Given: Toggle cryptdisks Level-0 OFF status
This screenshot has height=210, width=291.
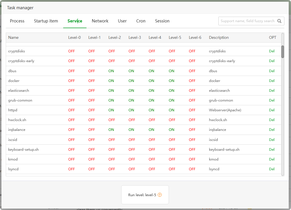Looking at the screenshot, I should tap(71, 51).
